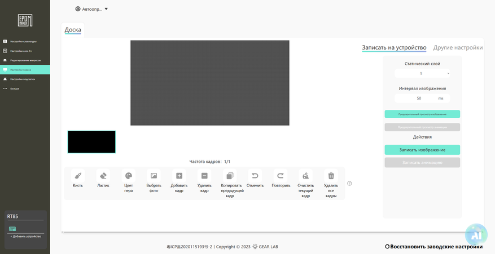The width and height of the screenshot is (495, 254).
Task: Open Настройки подсветки in sidebar
Action: (25, 79)
